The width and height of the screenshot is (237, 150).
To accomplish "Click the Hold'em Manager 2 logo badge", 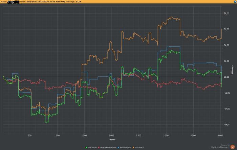I will (233, 147).
